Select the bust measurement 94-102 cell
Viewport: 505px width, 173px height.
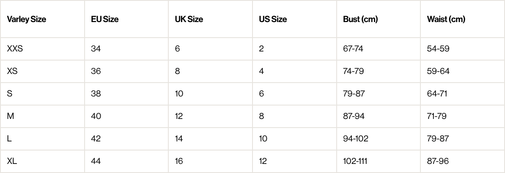pos(355,139)
